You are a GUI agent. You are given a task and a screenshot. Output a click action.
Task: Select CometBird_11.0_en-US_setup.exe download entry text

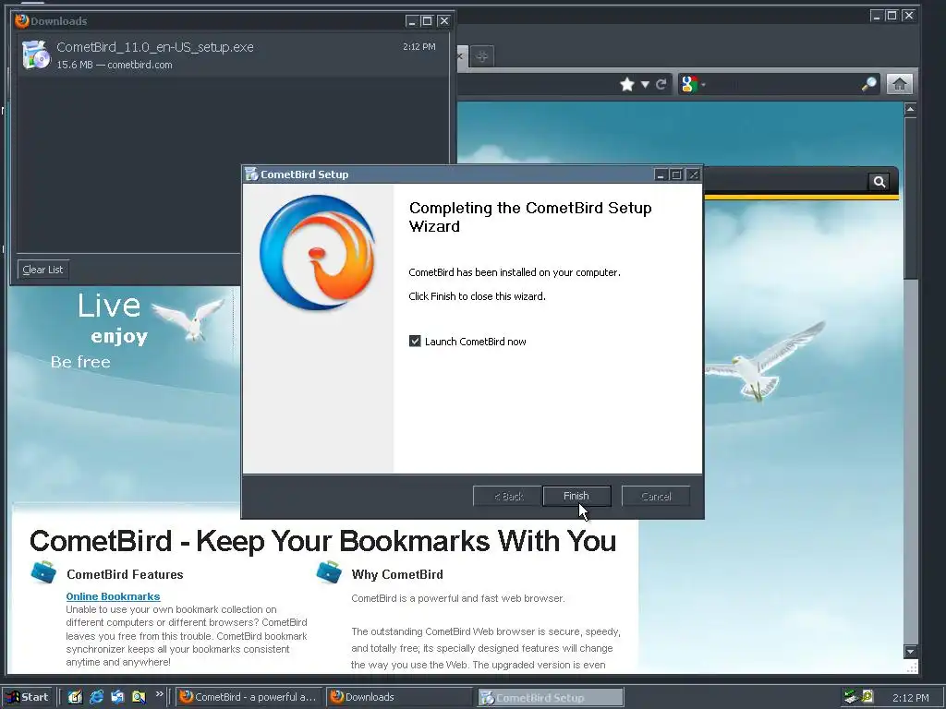click(x=155, y=47)
